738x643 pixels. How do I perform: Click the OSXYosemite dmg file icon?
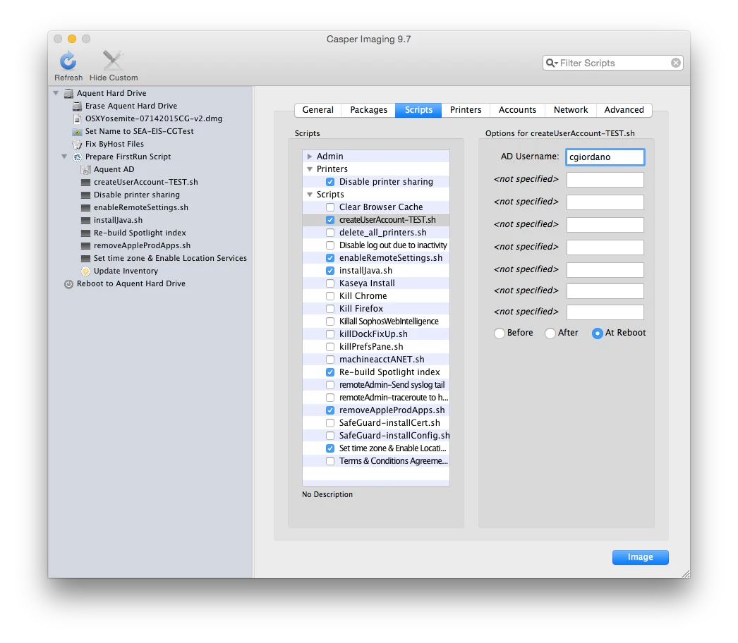coord(77,118)
